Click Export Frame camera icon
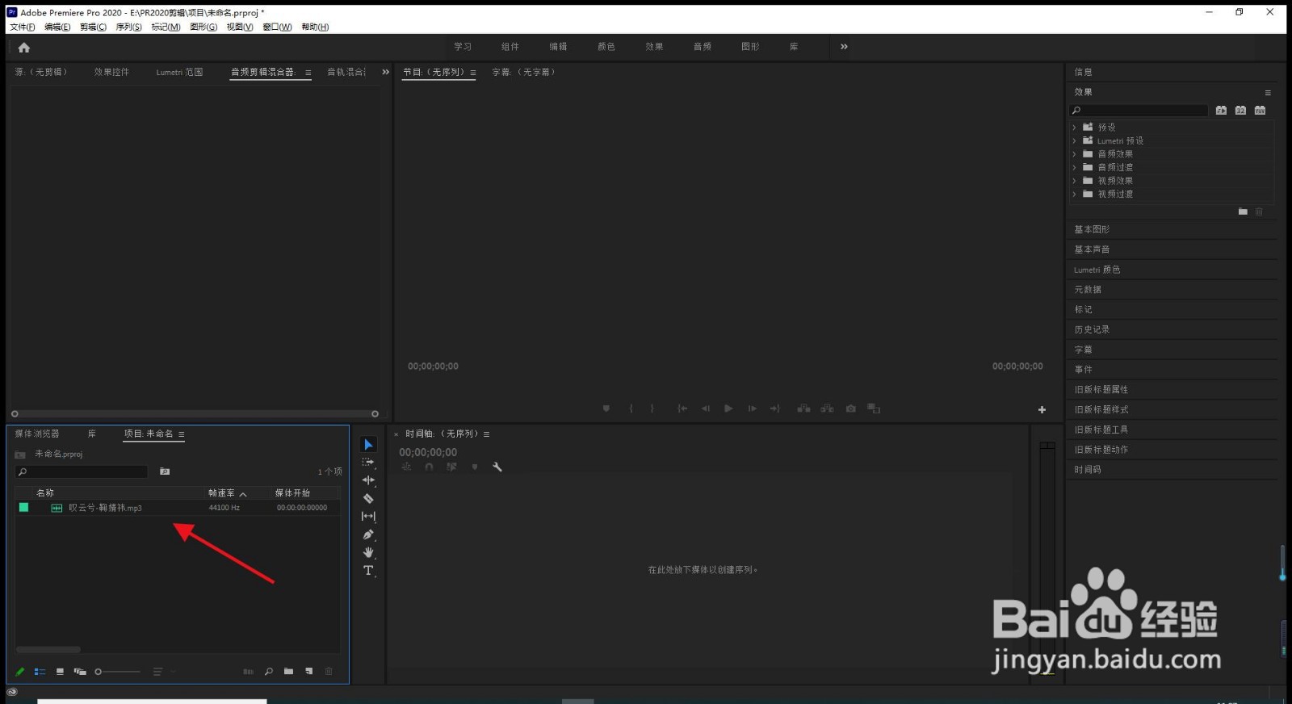Viewport: 1292px width, 704px height. pyautogui.click(x=850, y=409)
